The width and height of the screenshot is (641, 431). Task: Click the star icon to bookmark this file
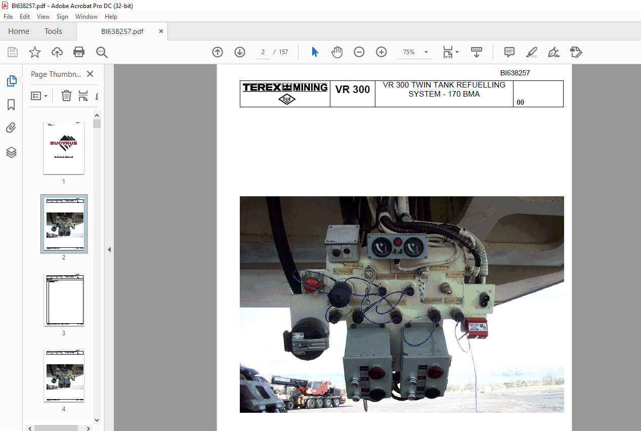pyautogui.click(x=35, y=52)
